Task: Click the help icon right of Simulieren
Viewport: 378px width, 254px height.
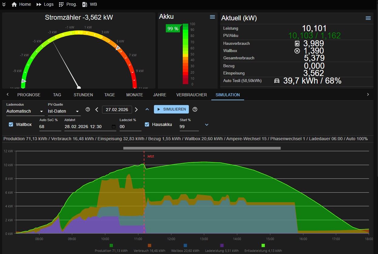Action: (x=195, y=109)
